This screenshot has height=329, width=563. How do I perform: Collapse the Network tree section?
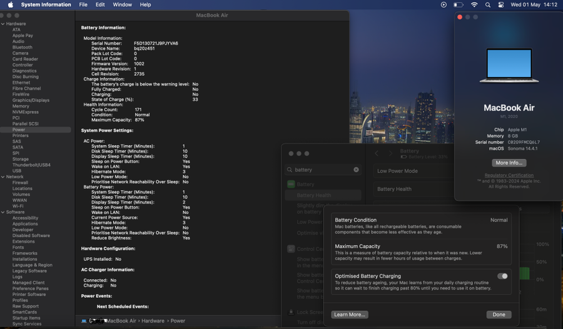coord(3,177)
